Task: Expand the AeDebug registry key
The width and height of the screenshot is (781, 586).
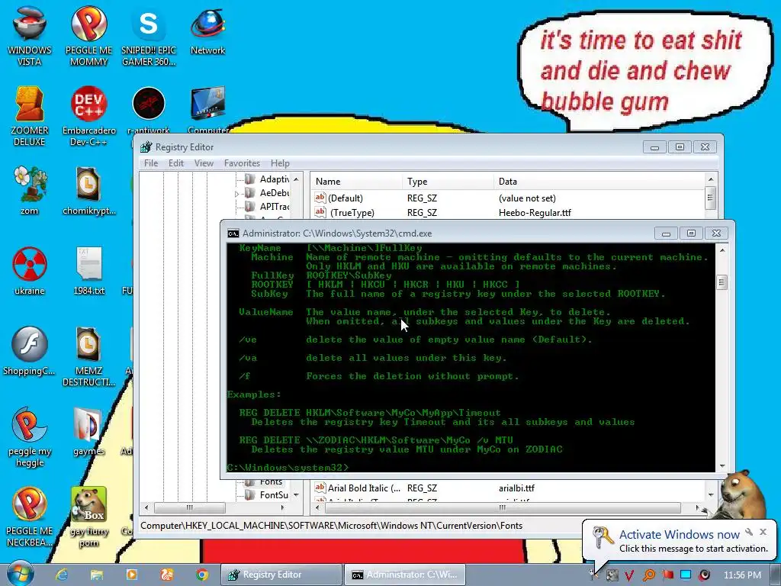Action: (x=237, y=194)
